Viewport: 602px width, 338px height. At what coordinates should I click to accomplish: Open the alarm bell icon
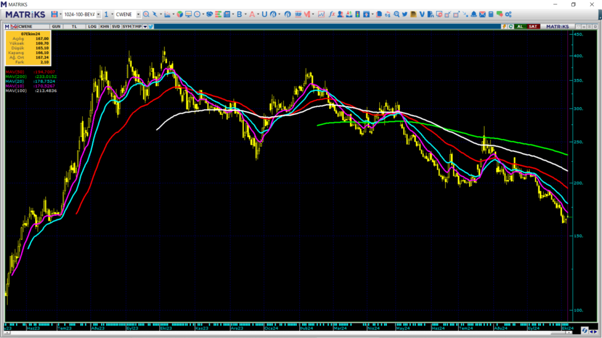[x=473, y=13]
